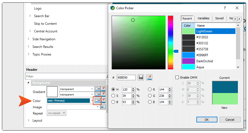Expand the Topic Proxies node
This screenshot has width=248, height=133.
click(x=29, y=54)
